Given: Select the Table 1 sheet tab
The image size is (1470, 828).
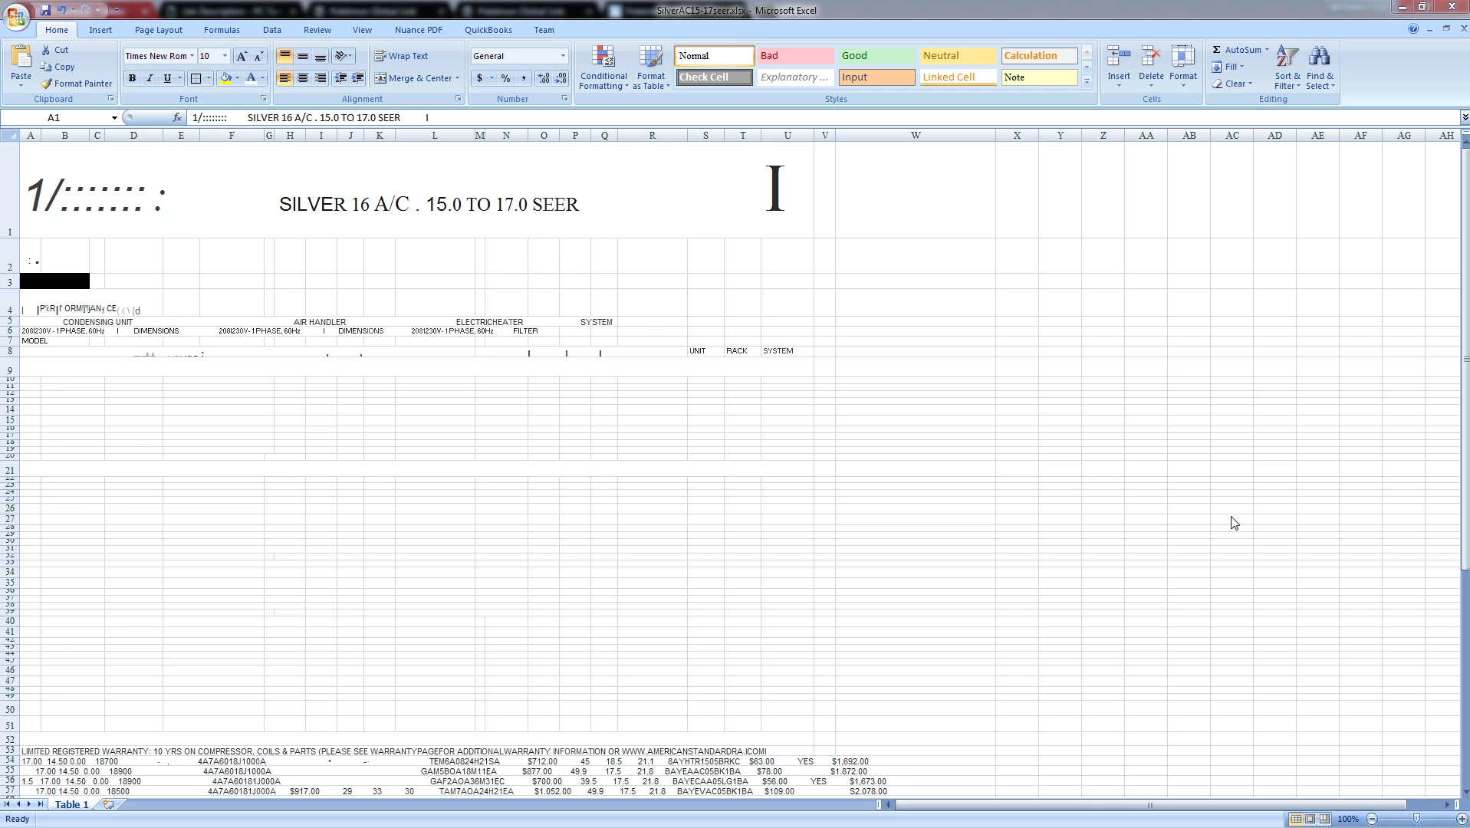Looking at the screenshot, I should click(71, 804).
